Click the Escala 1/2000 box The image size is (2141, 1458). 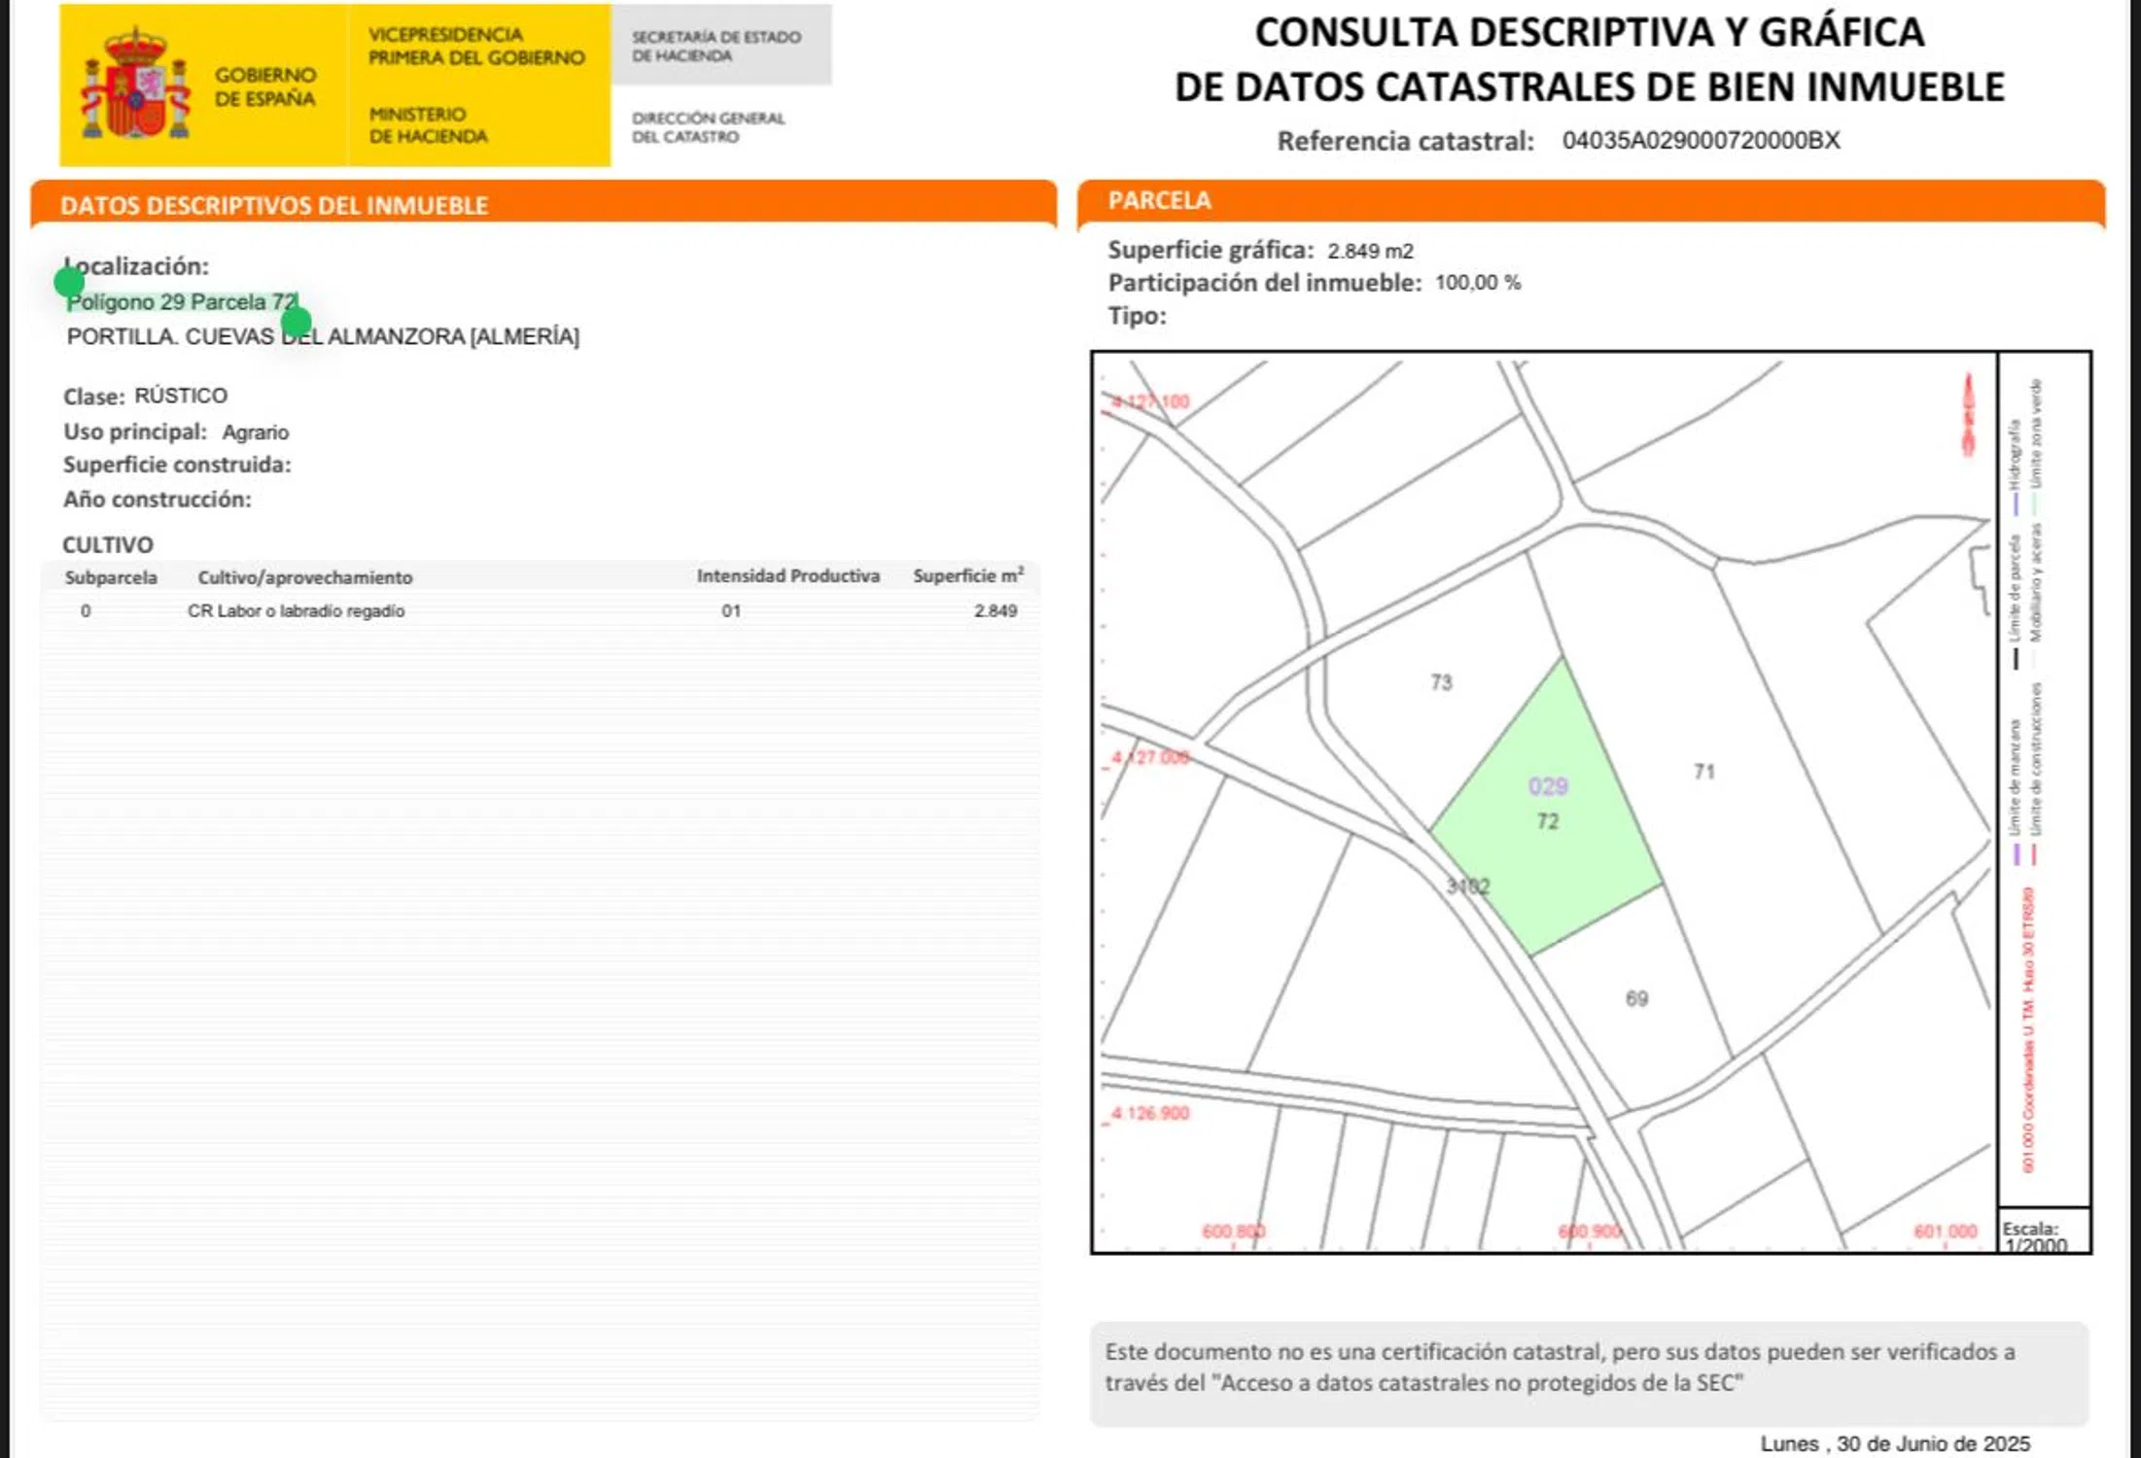point(2042,1232)
